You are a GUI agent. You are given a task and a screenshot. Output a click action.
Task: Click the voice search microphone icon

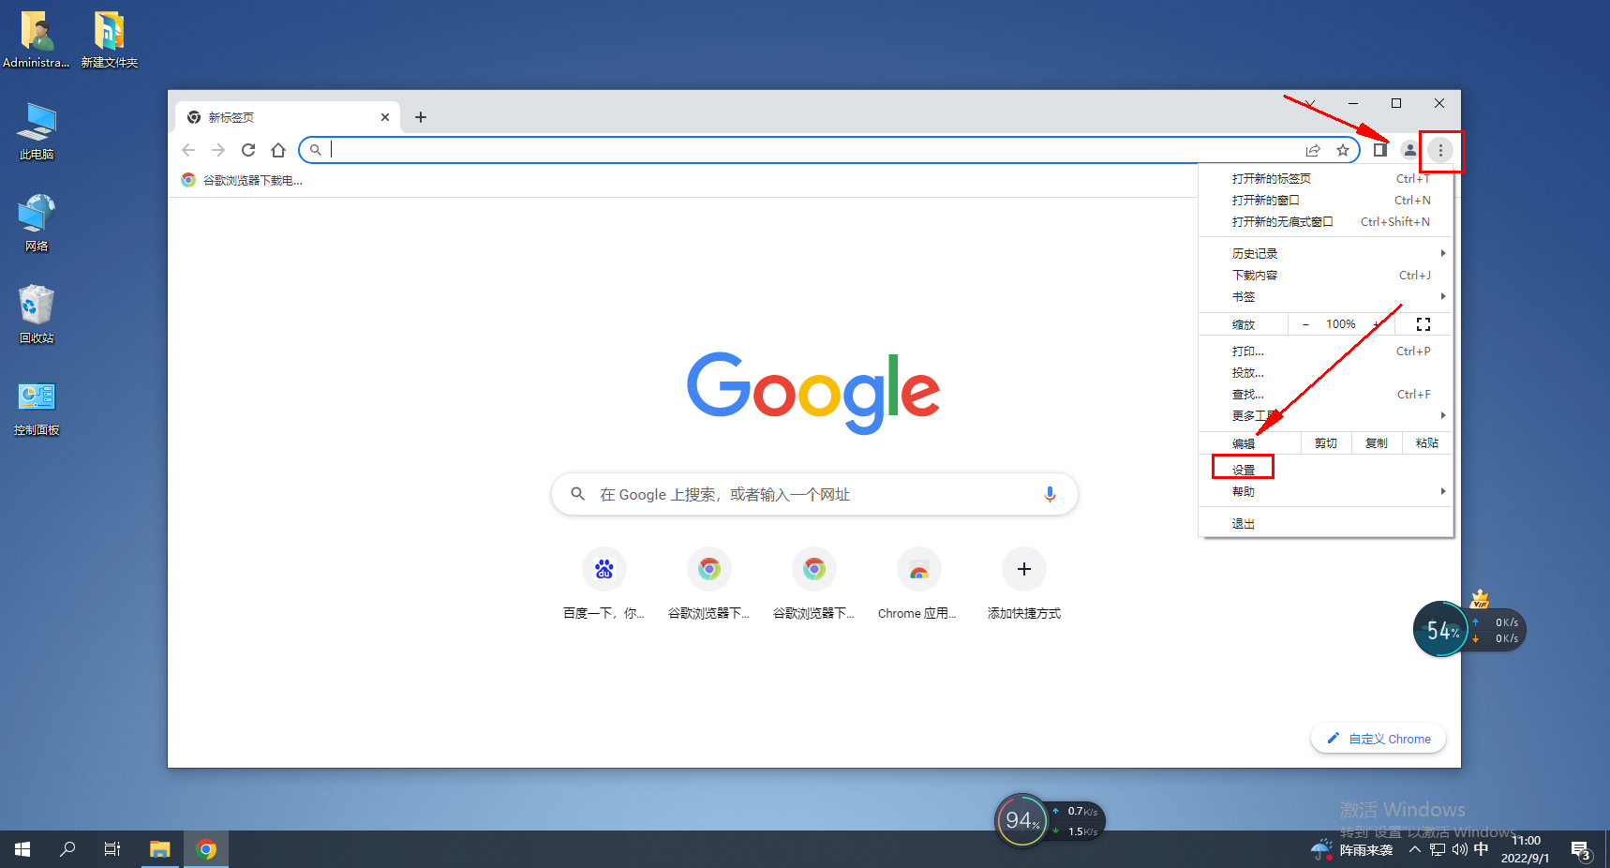[x=1050, y=494]
